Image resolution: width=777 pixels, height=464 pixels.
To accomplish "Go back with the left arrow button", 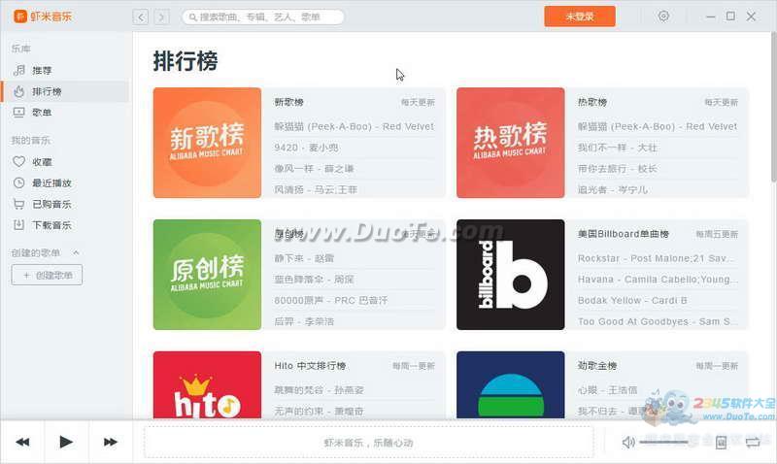I will pyautogui.click(x=142, y=17).
